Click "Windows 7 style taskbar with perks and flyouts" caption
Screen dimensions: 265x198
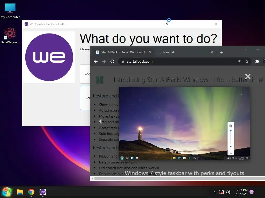[x=184, y=173]
